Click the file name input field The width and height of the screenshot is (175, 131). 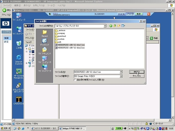pos(97,72)
